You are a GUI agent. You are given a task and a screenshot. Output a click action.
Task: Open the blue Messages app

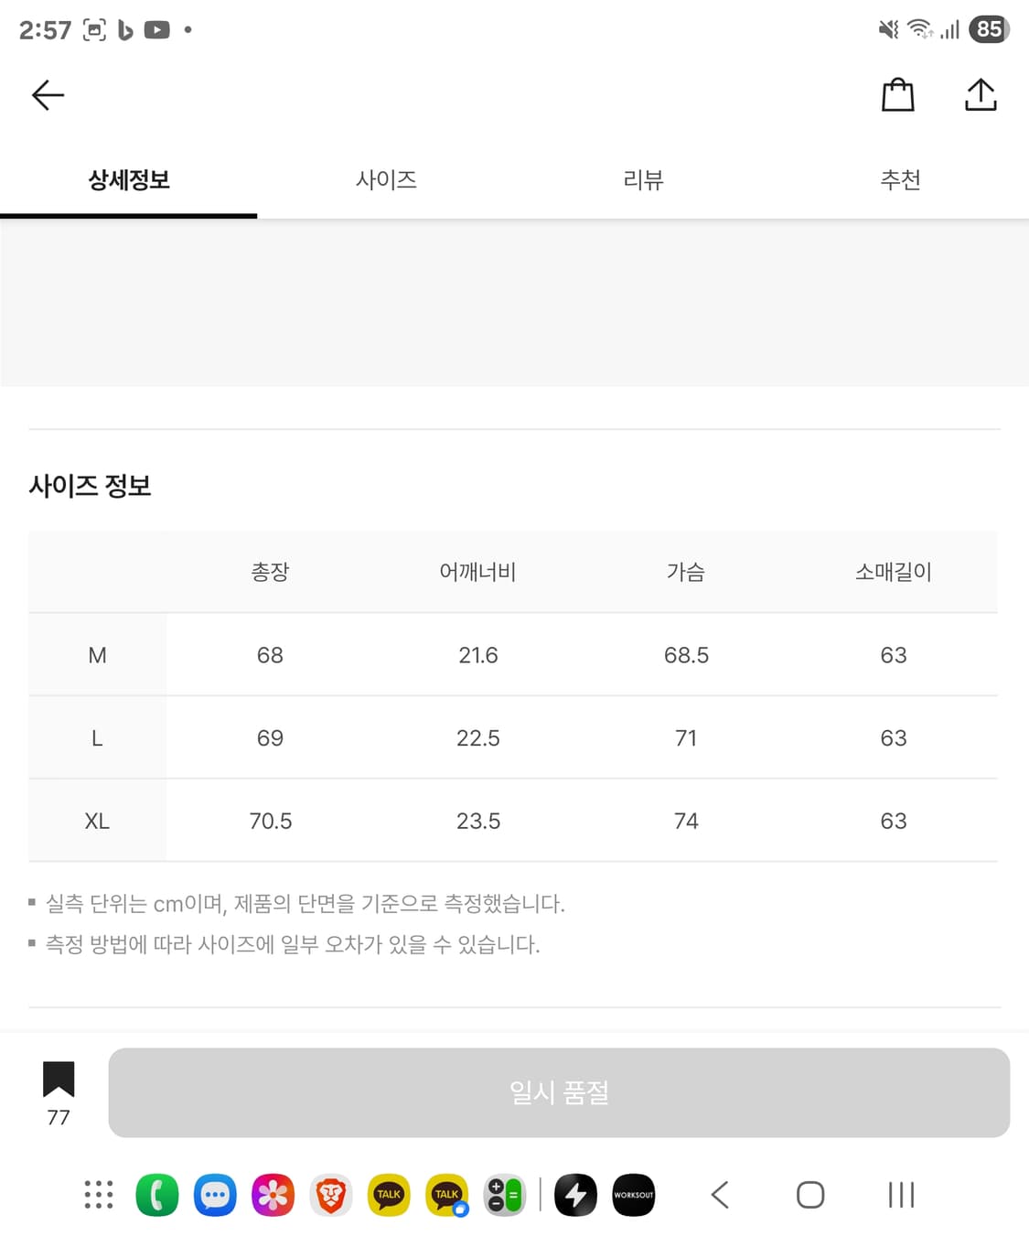pos(215,1195)
